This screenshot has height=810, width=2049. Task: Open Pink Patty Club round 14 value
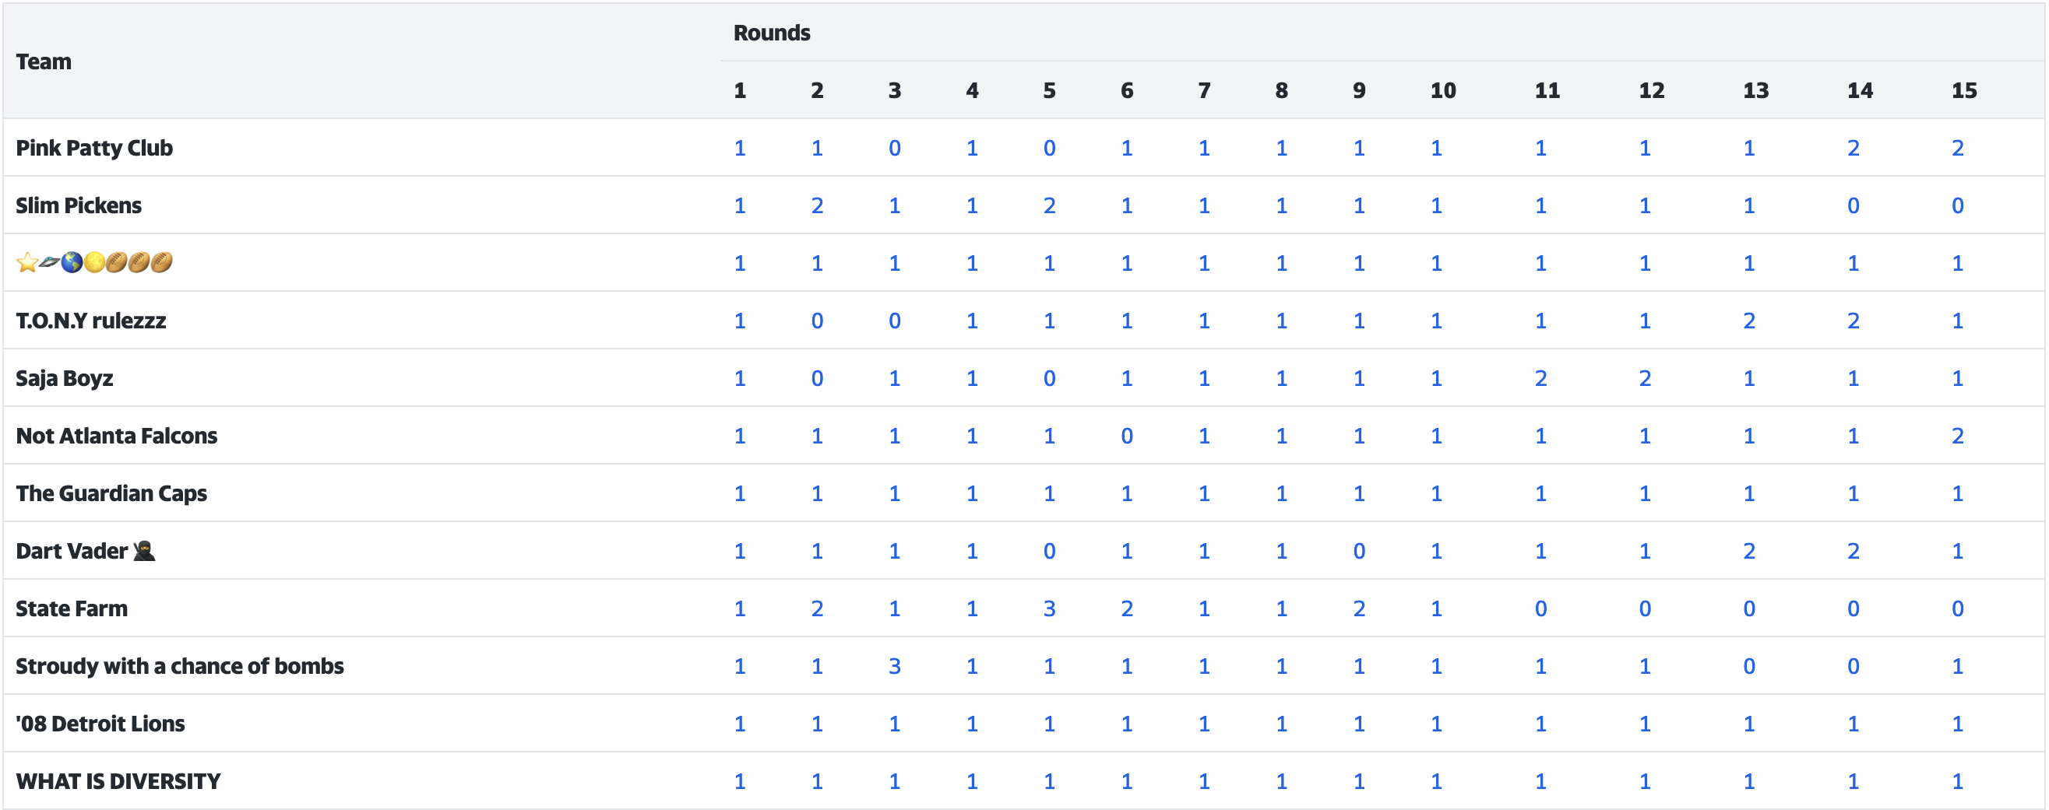coord(1853,148)
